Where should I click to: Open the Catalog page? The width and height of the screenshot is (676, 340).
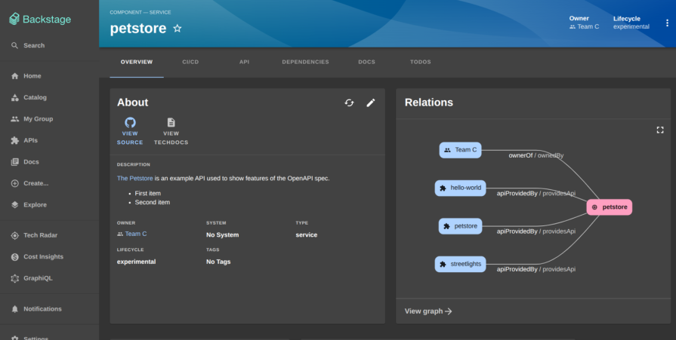click(49, 97)
